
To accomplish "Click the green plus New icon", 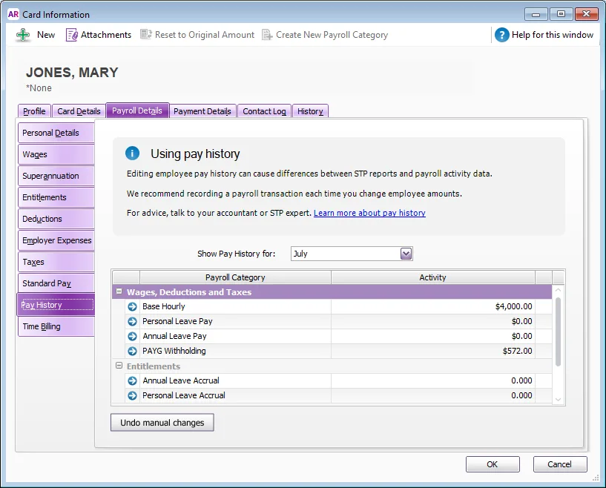I will pyautogui.click(x=23, y=35).
